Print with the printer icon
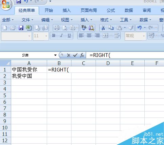 tap(57, 28)
